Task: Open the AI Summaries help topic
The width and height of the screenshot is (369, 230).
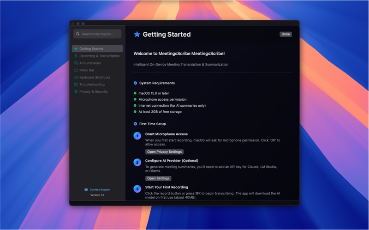Action: [97, 63]
